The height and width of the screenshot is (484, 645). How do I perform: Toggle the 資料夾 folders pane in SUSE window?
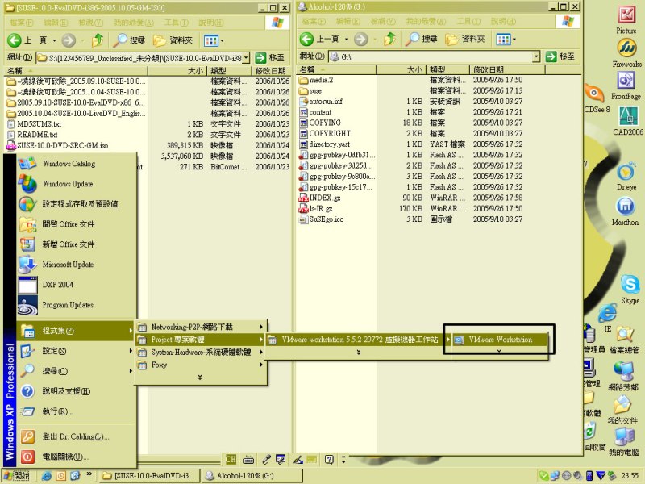tap(173, 40)
